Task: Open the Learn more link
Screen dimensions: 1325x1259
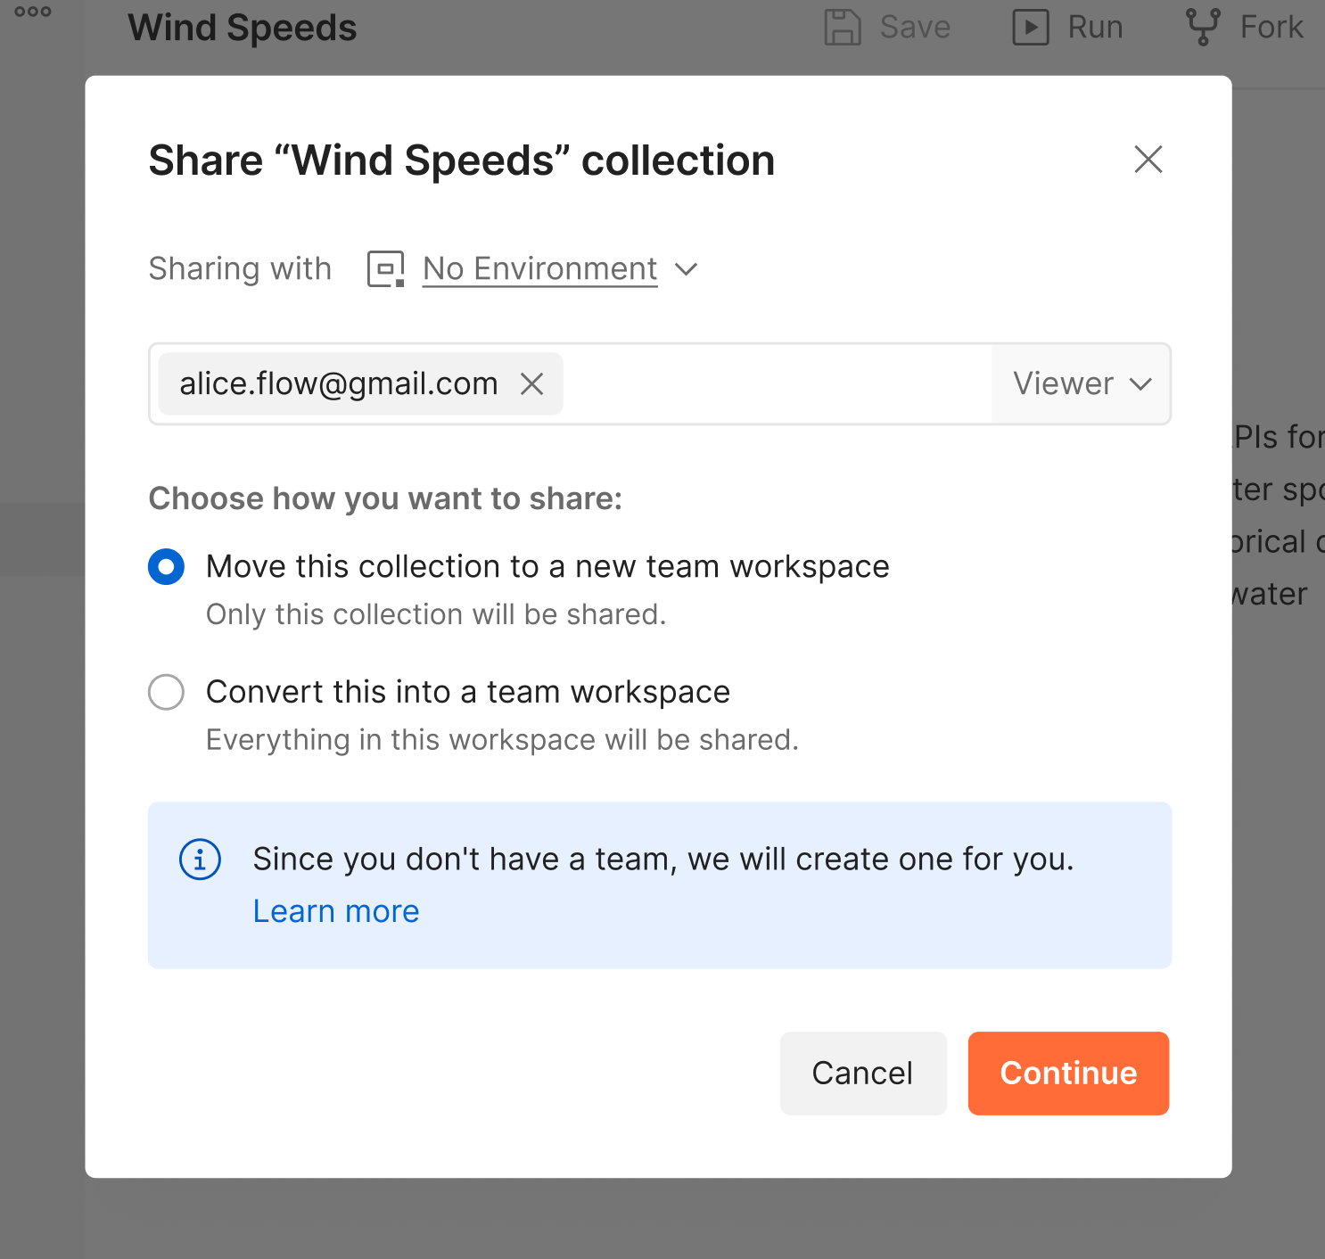Action: [x=336, y=911]
